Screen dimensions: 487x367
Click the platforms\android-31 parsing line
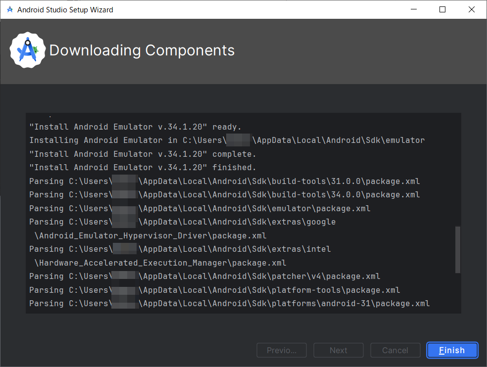[229, 304]
